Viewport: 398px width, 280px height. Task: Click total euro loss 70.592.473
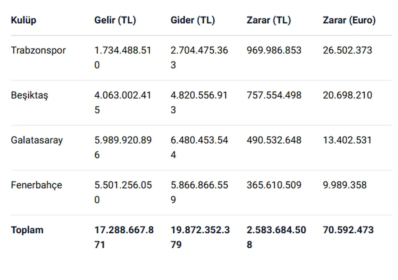[348, 230]
